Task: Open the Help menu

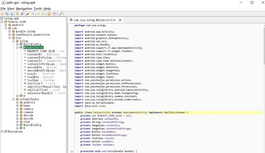Action: [47, 9]
